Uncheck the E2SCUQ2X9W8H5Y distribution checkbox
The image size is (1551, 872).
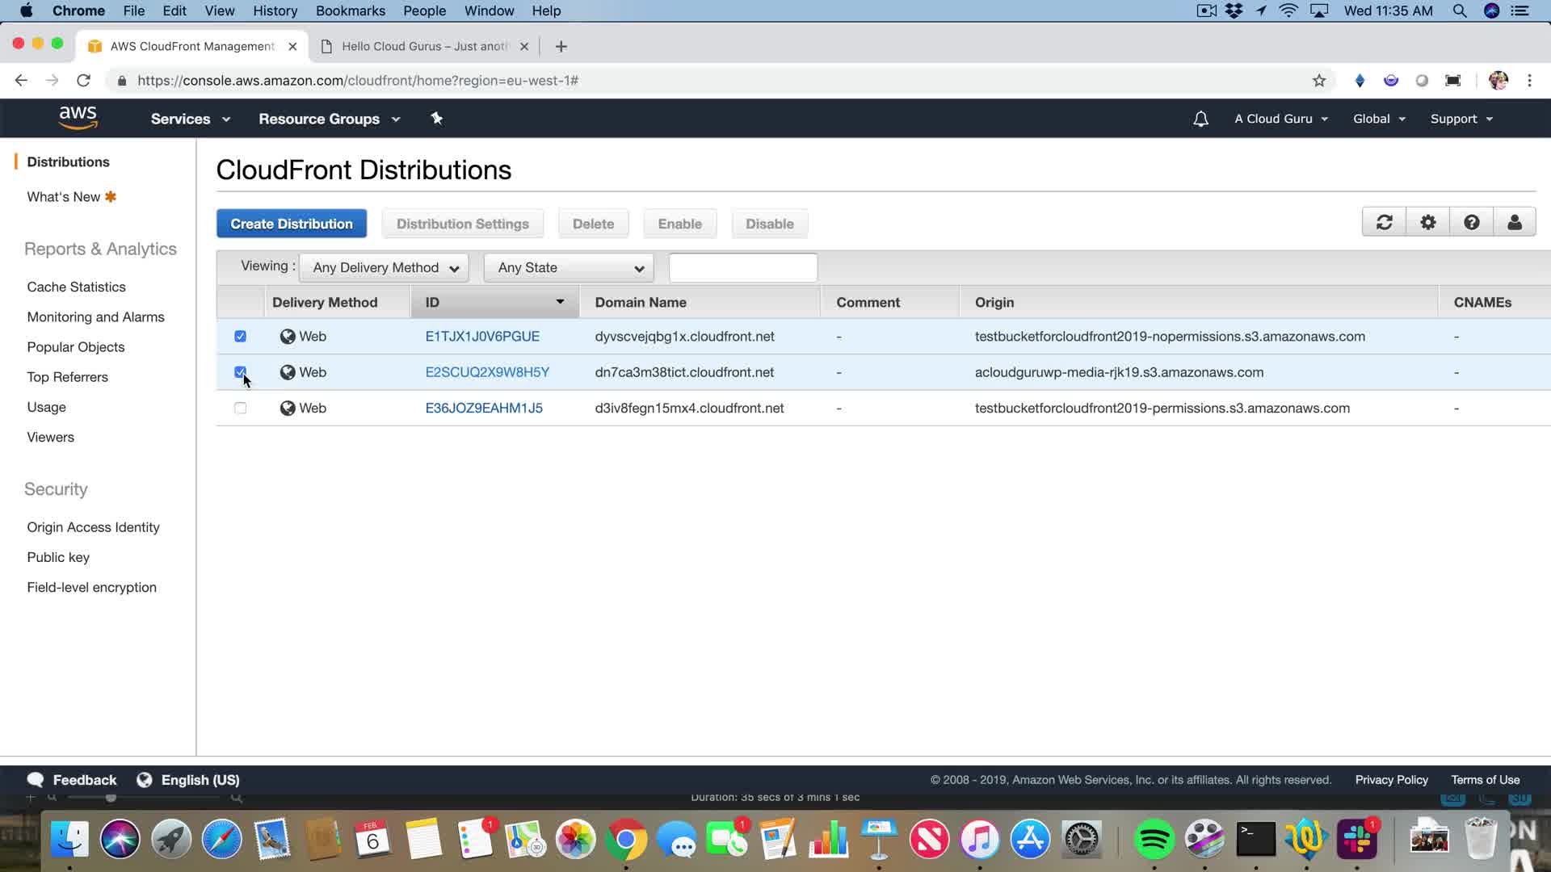[x=240, y=372]
